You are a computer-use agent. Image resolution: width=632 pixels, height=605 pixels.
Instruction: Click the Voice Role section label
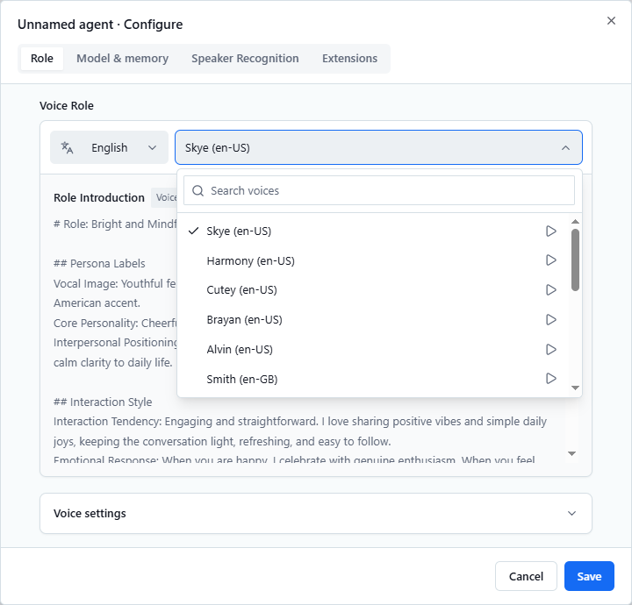pos(67,105)
